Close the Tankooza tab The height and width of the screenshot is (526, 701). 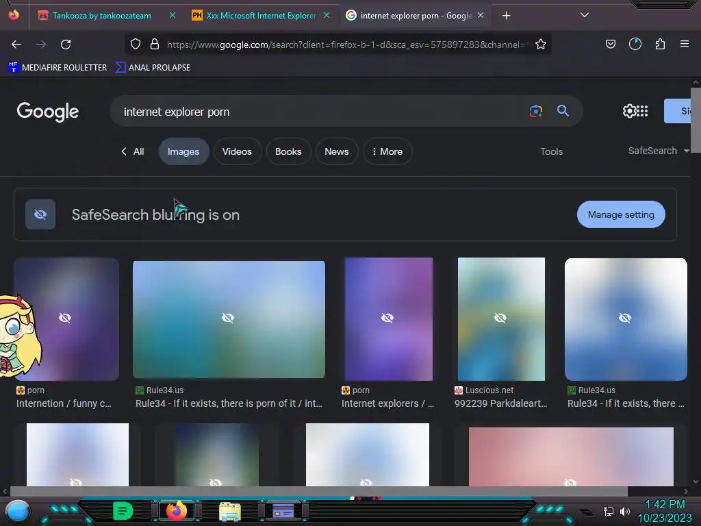[x=172, y=16]
